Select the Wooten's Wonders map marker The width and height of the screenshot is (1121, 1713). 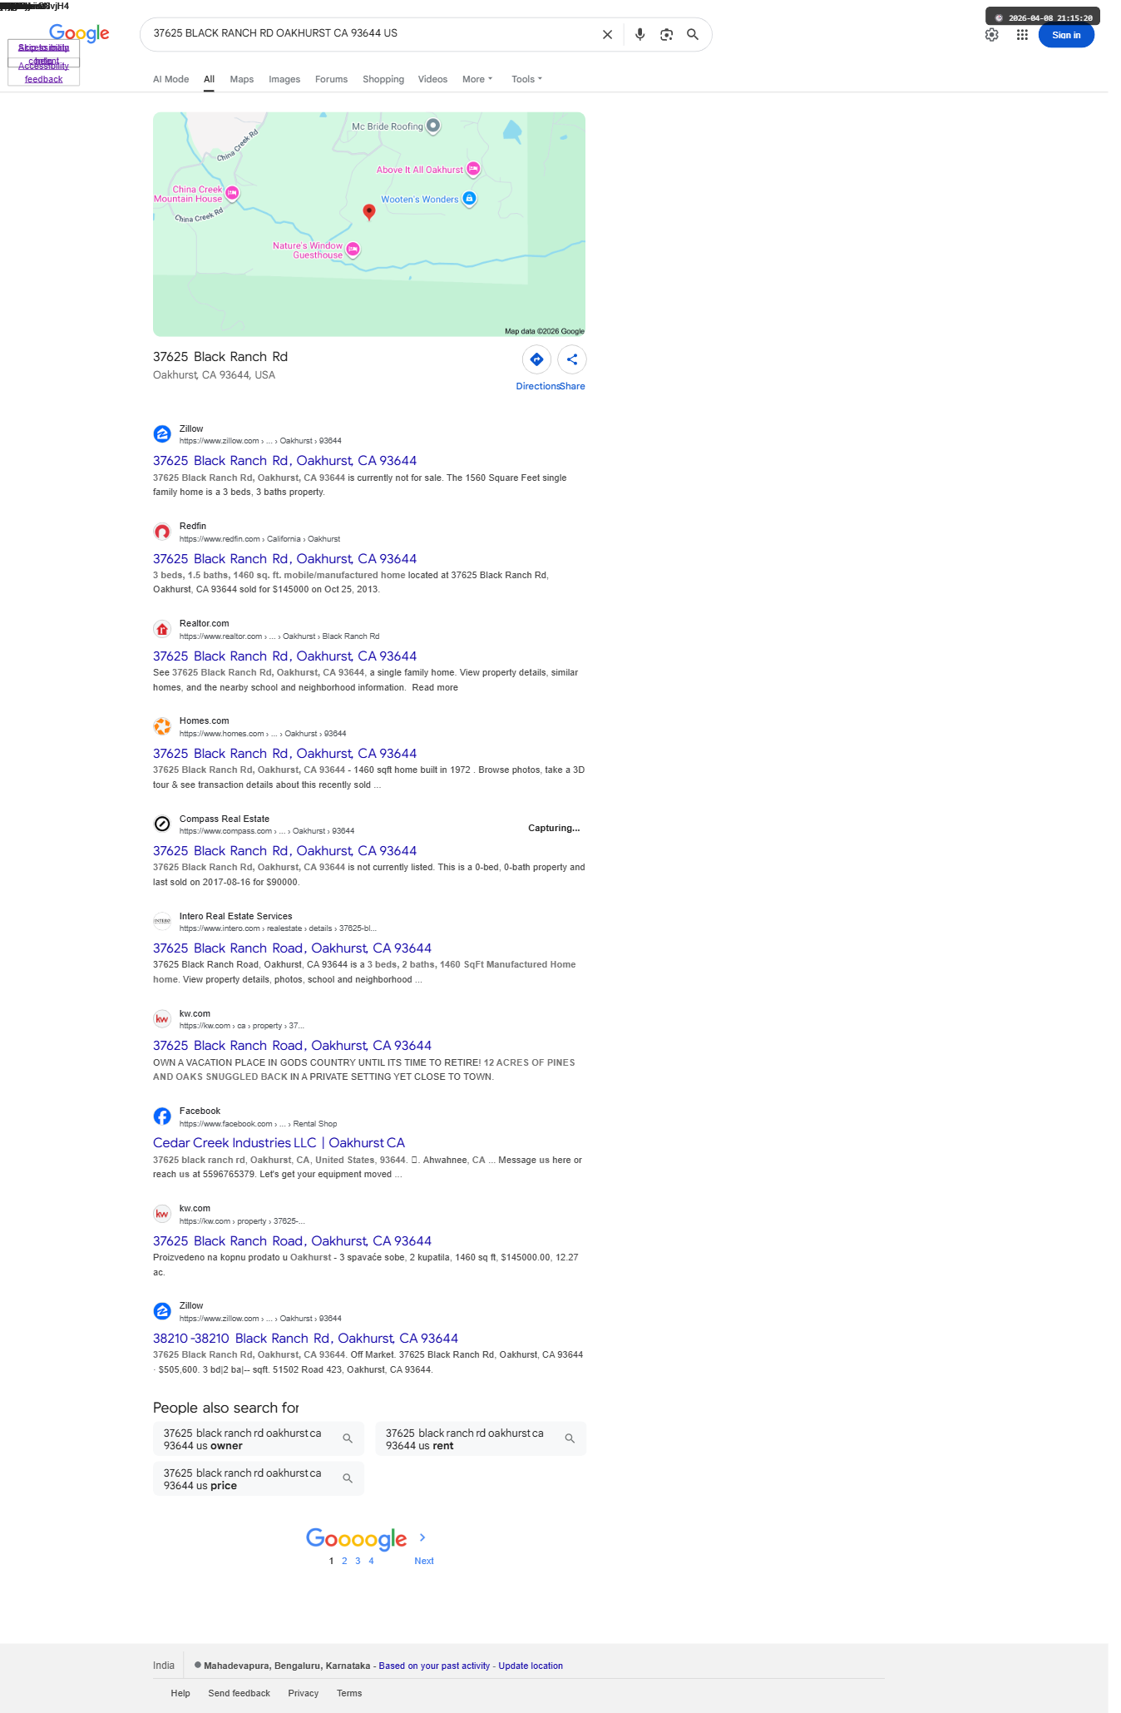click(469, 198)
